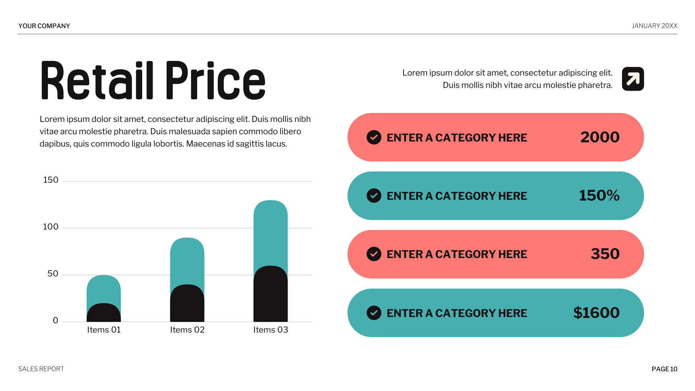Click the SALES REPORT footer text
The image size is (695, 391).
point(41,369)
